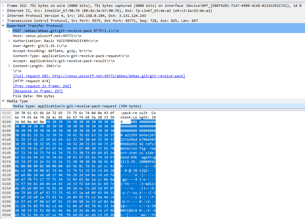The height and width of the screenshot is (219, 305).
Task: Click ASCII text 'band-64k' in bytes pane
Action: coord(129,158)
